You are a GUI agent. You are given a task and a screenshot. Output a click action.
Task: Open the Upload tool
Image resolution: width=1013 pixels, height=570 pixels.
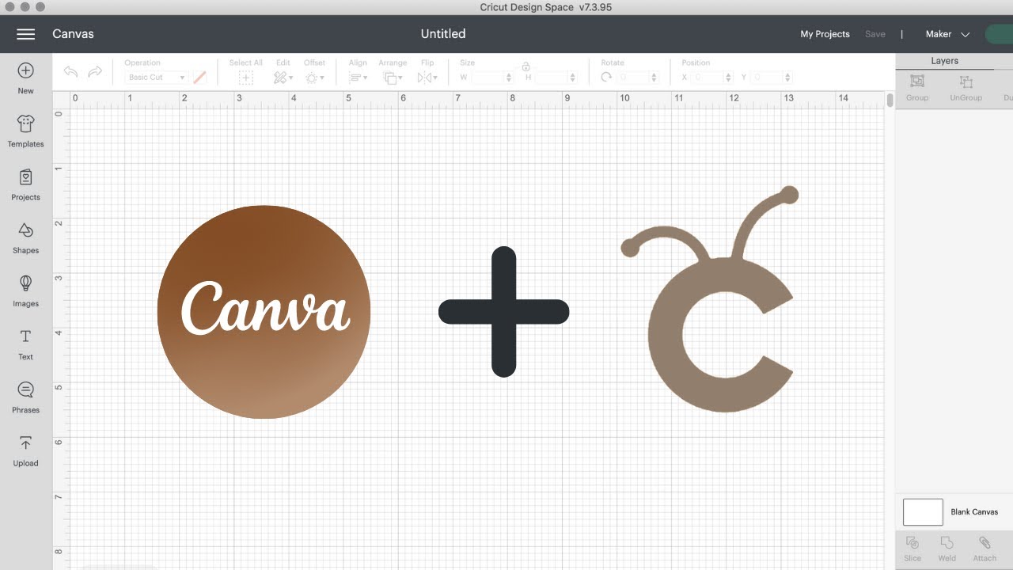point(25,450)
